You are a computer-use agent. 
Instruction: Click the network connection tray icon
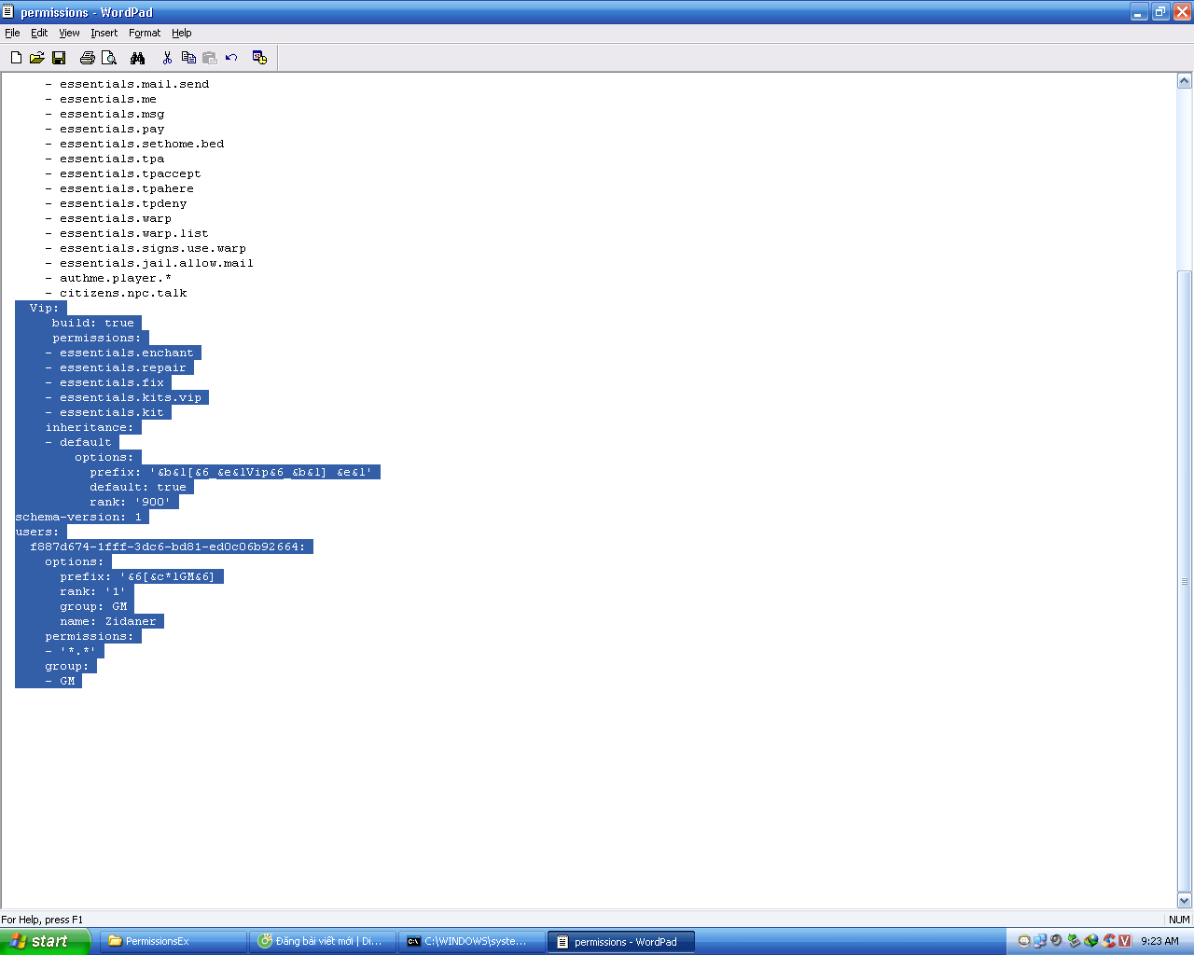(1040, 941)
